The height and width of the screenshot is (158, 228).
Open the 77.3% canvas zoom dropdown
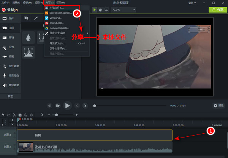(123, 10)
